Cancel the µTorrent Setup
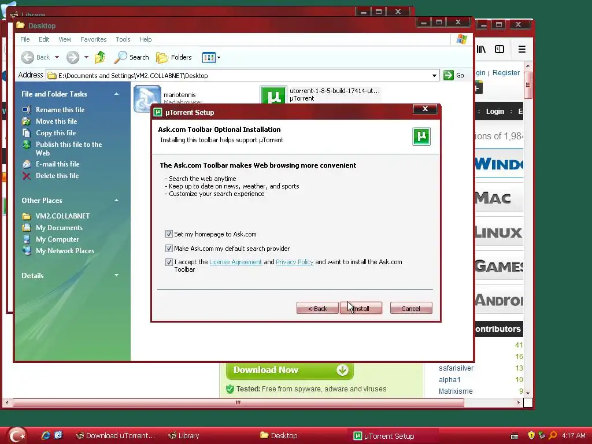592x444 pixels. [411, 308]
